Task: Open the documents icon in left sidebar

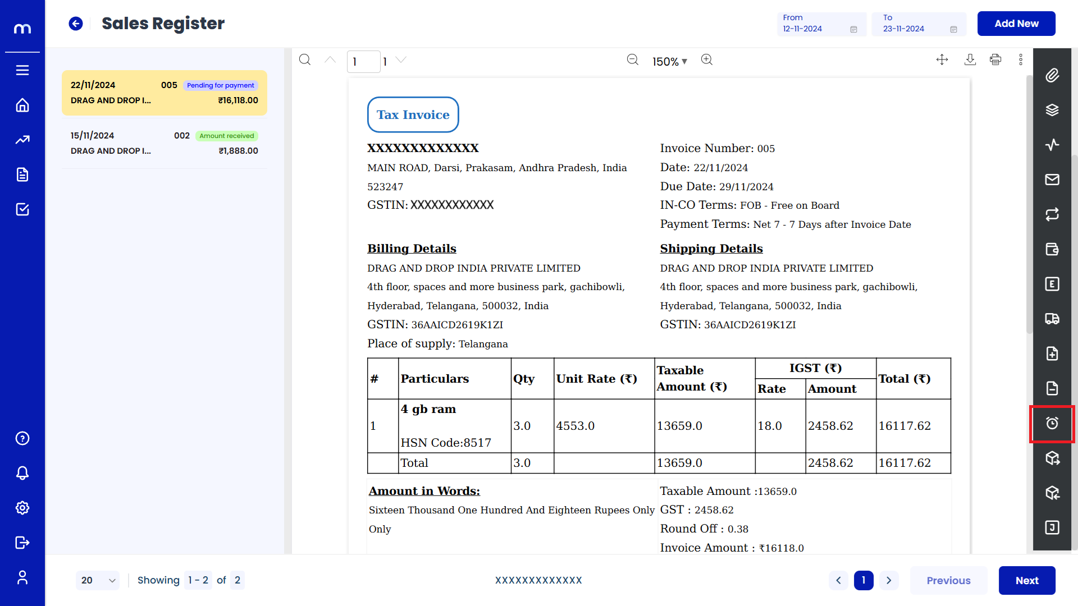Action: [x=22, y=175]
